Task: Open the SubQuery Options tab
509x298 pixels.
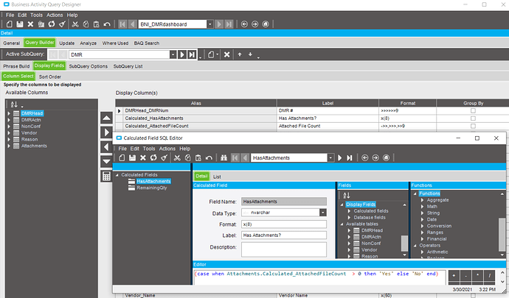Action: point(89,66)
